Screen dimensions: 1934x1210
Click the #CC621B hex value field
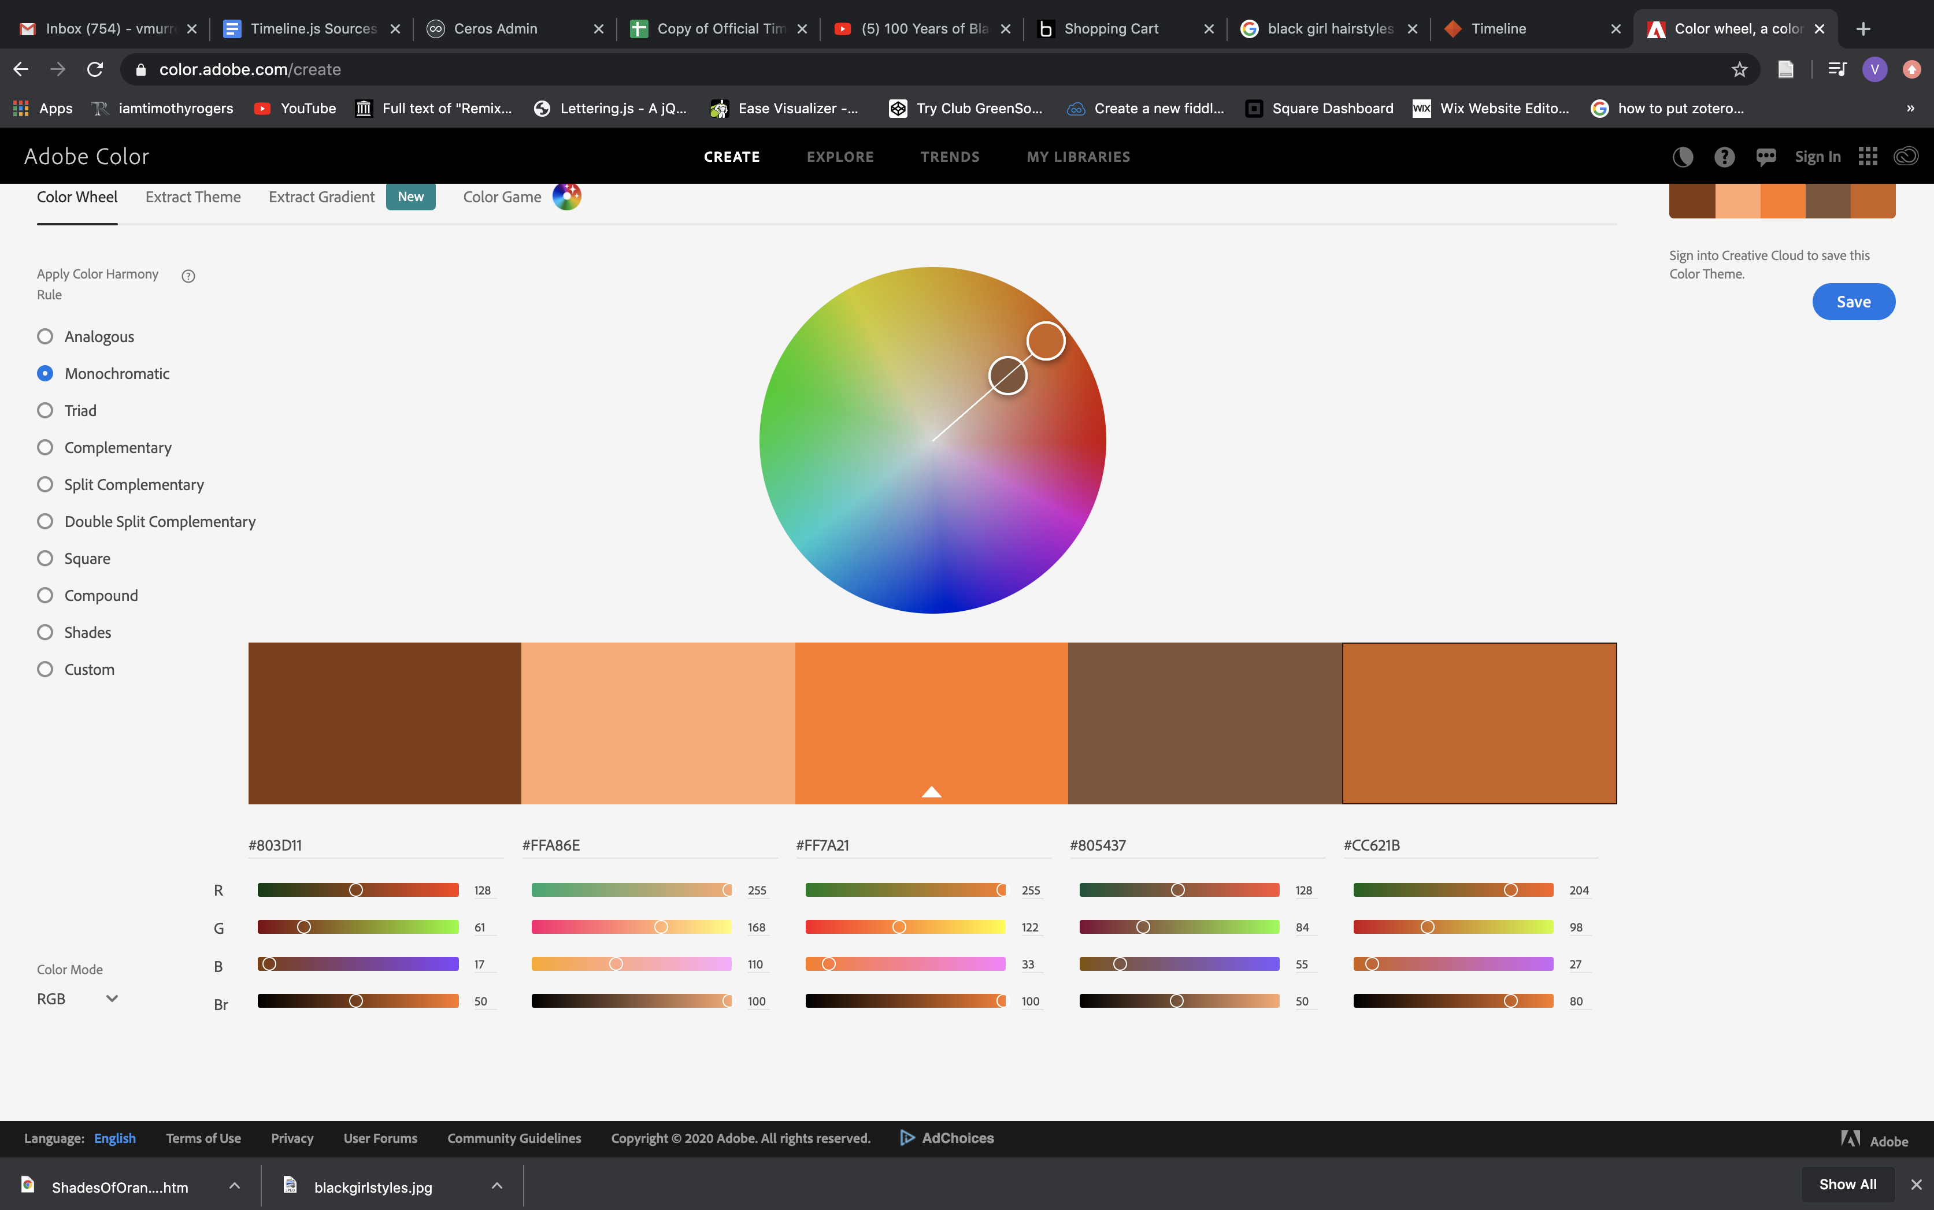pos(1469,845)
